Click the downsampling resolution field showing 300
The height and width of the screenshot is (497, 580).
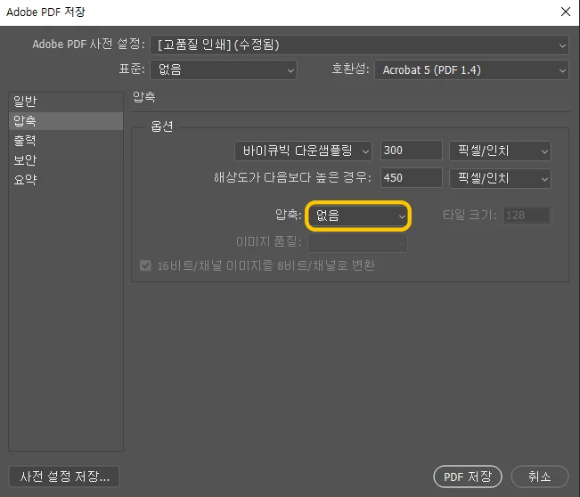[412, 151]
